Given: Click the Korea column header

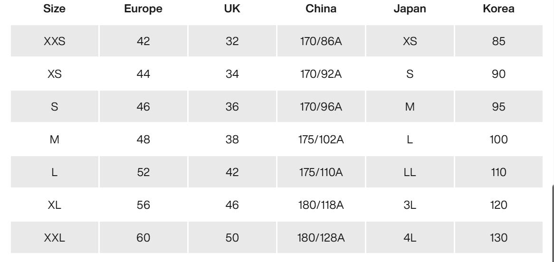Looking at the screenshot, I should [x=498, y=9].
